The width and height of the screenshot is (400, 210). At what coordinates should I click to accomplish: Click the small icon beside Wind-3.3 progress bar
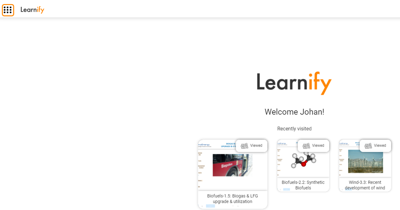[342, 189]
